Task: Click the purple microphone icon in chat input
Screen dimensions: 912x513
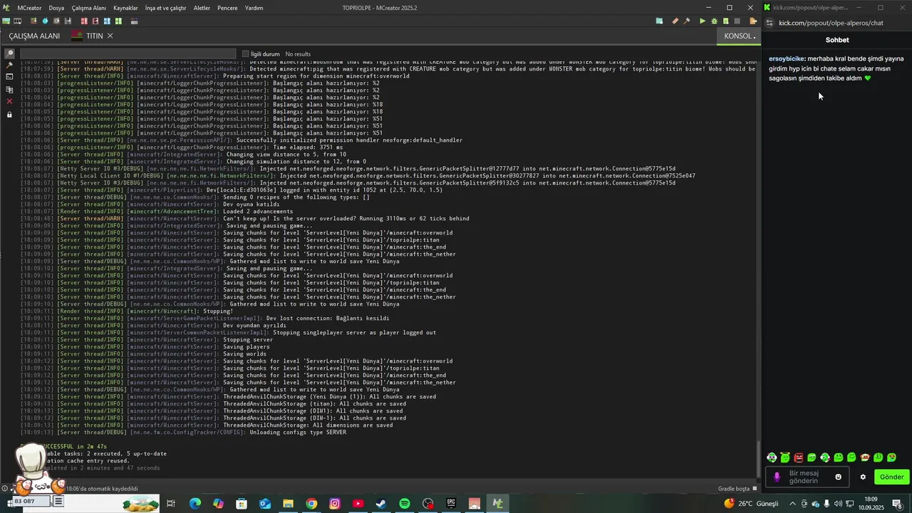Action: 777,477
